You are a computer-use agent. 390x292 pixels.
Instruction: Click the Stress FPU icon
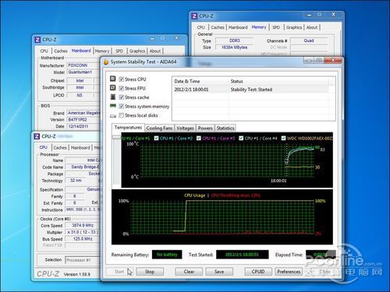coord(113,88)
